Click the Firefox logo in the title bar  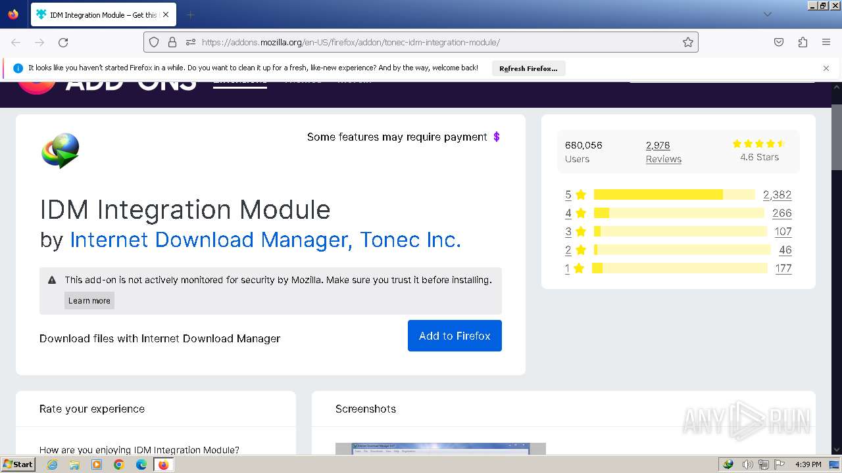13,14
